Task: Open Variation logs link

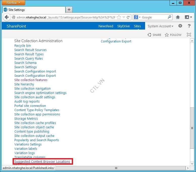Action: pyautogui.click(x=24, y=153)
